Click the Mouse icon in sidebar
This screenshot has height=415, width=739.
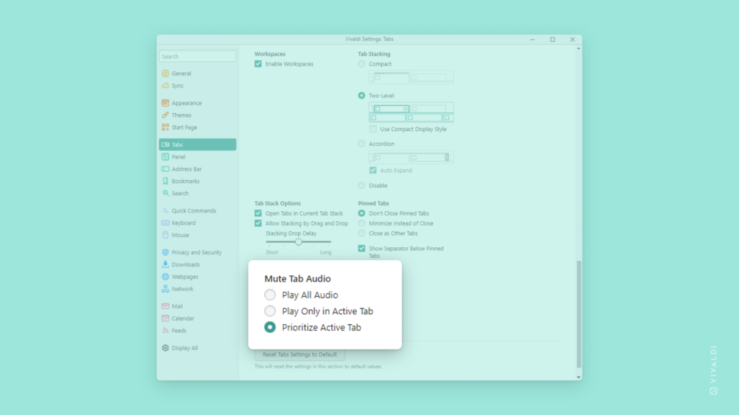[165, 236]
